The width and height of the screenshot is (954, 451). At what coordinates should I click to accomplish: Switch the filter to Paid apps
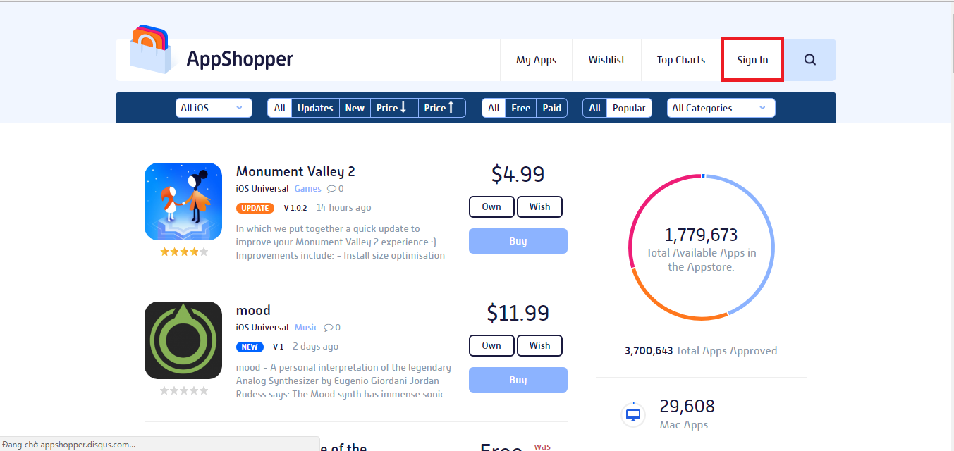tap(551, 107)
